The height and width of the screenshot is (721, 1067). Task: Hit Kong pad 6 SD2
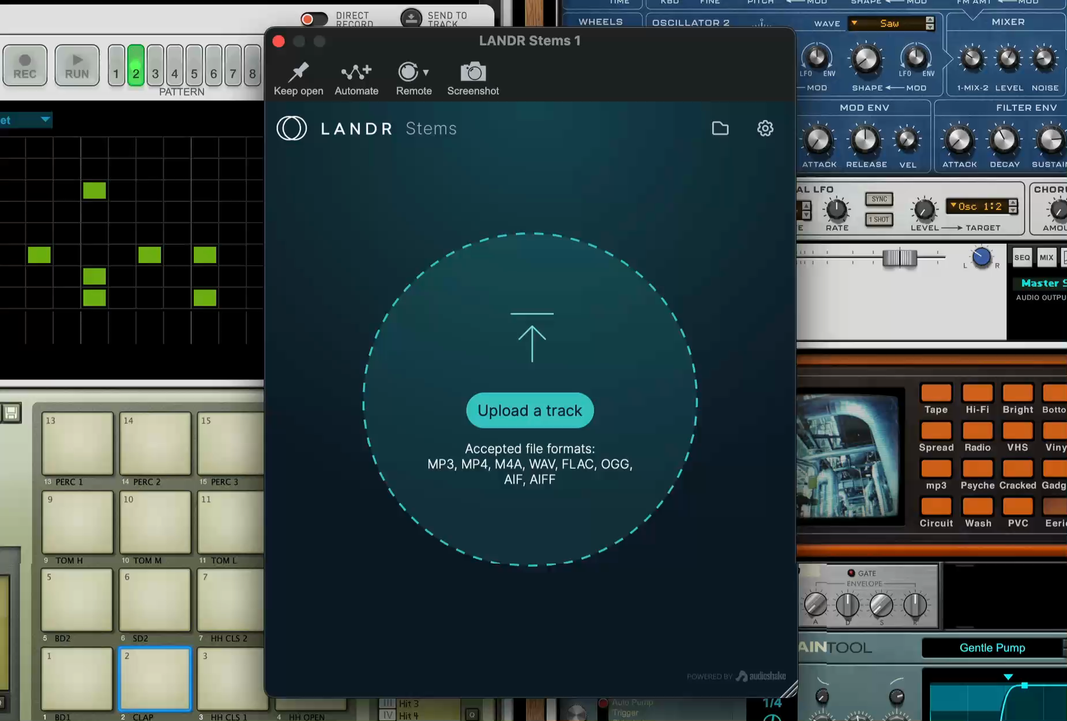tap(155, 600)
